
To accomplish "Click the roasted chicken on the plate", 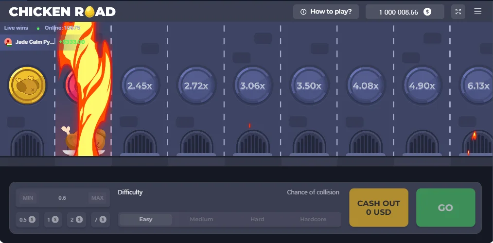I will coord(83,140).
